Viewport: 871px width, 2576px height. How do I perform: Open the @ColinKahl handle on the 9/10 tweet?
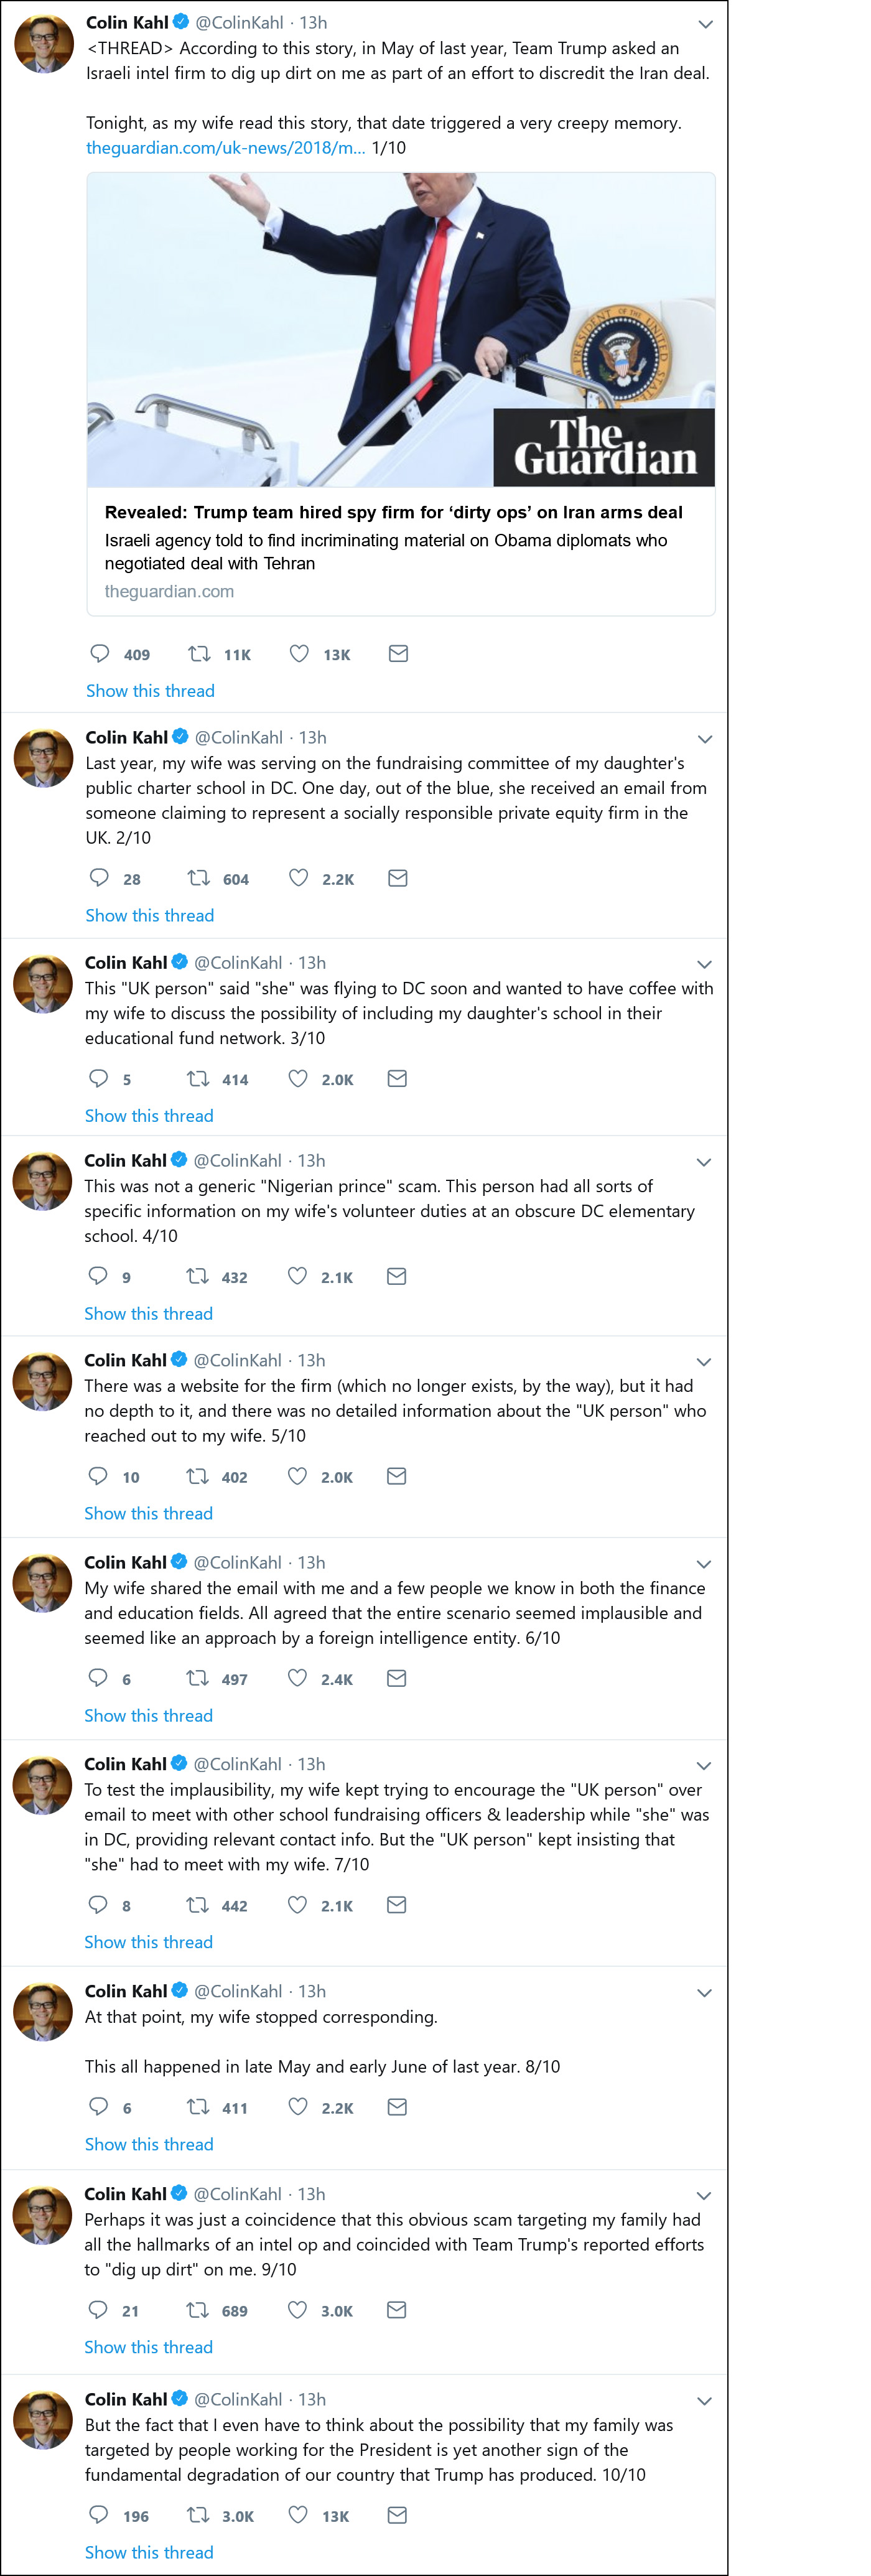click(237, 2193)
